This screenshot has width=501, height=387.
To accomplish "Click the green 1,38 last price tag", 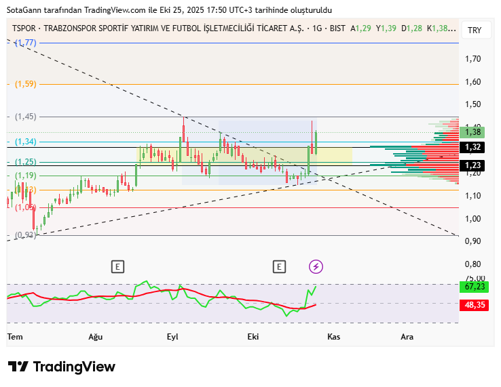I will pos(472,132).
